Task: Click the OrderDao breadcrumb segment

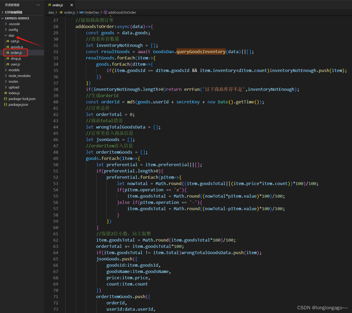Action: pos(92,12)
